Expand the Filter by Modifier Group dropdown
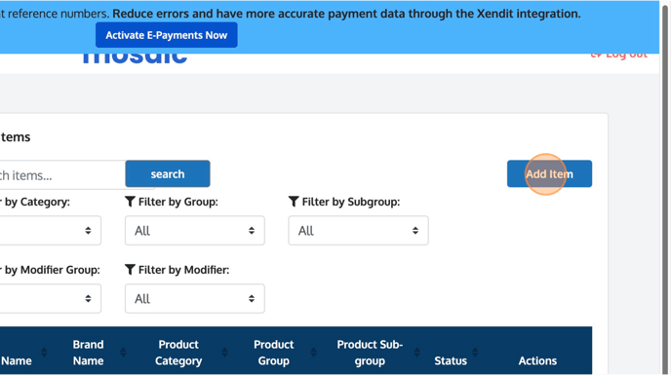 [x=50, y=298]
